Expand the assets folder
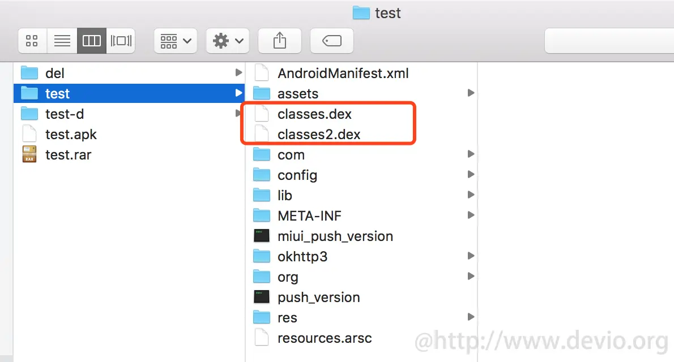674x362 pixels. [x=297, y=93]
